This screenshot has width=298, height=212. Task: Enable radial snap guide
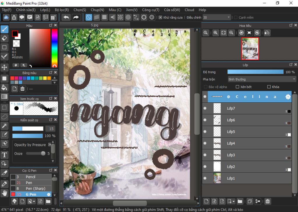(120, 17)
